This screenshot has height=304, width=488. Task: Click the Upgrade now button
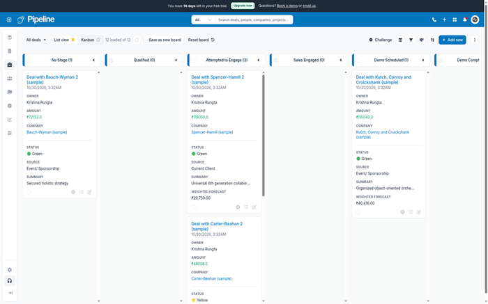(243, 6)
